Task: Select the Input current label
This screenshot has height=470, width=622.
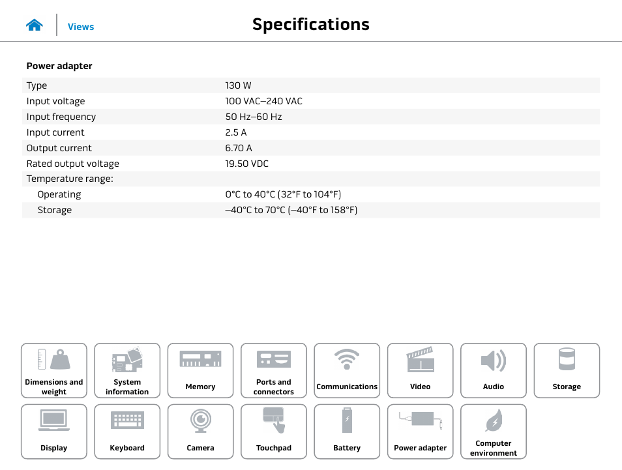Action: pos(55,132)
